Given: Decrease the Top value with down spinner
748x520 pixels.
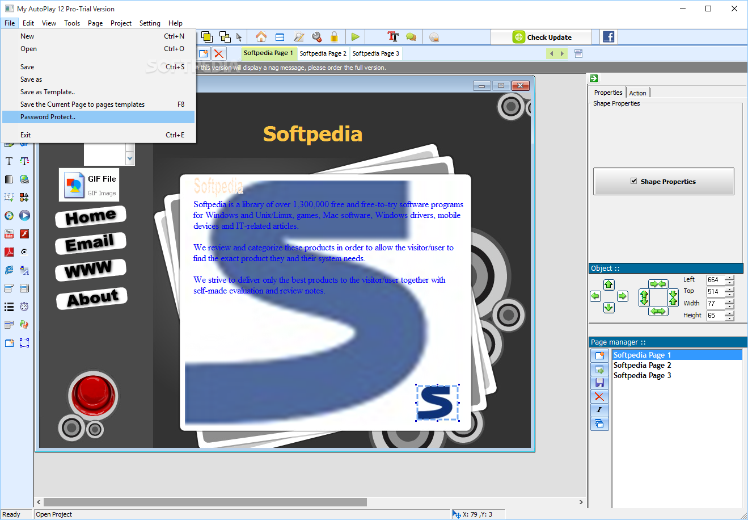Looking at the screenshot, I should pyautogui.click(x=730, y=294).
